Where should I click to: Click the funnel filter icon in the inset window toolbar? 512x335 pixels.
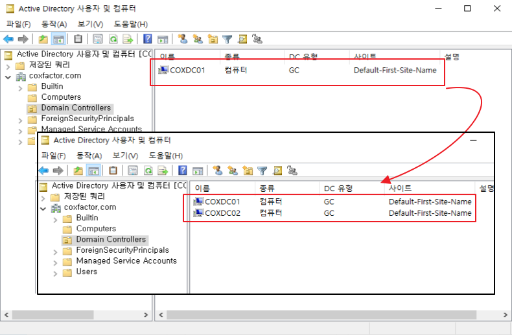tap(262, 170)
